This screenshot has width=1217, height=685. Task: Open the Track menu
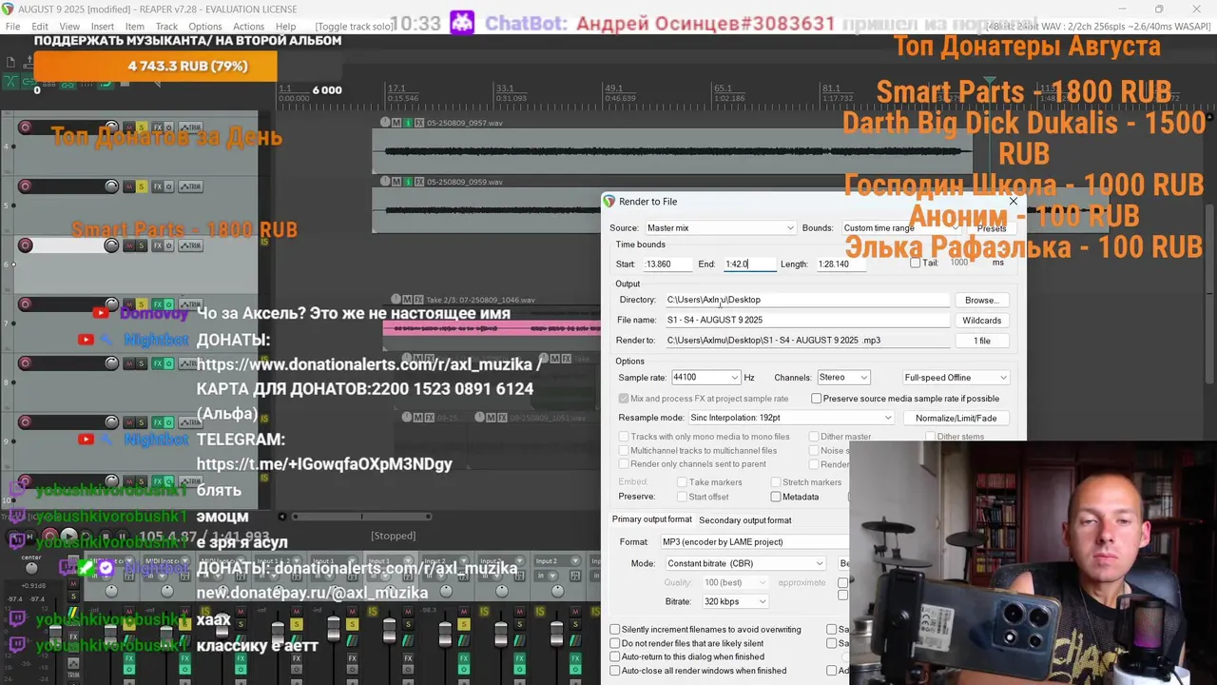coord(166,27)
